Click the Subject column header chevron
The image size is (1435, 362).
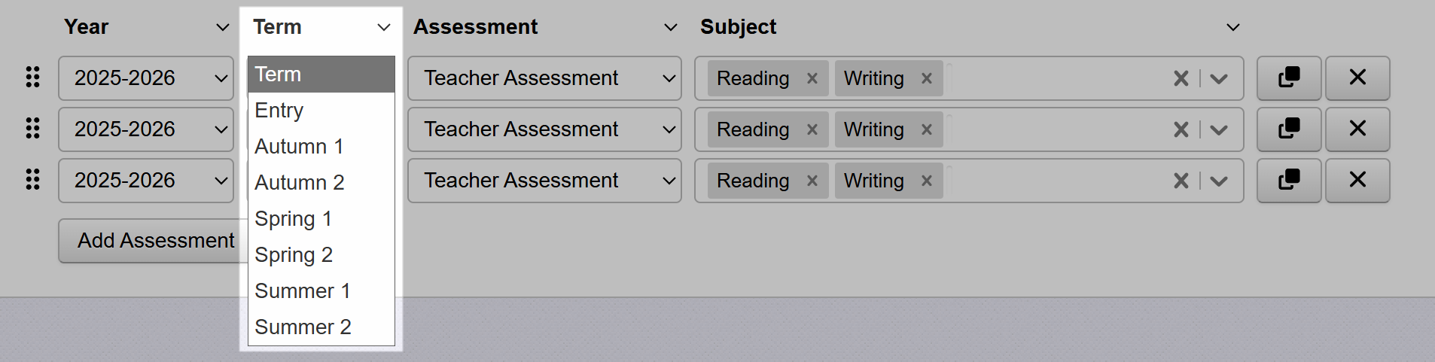(x=1232, y=28)
